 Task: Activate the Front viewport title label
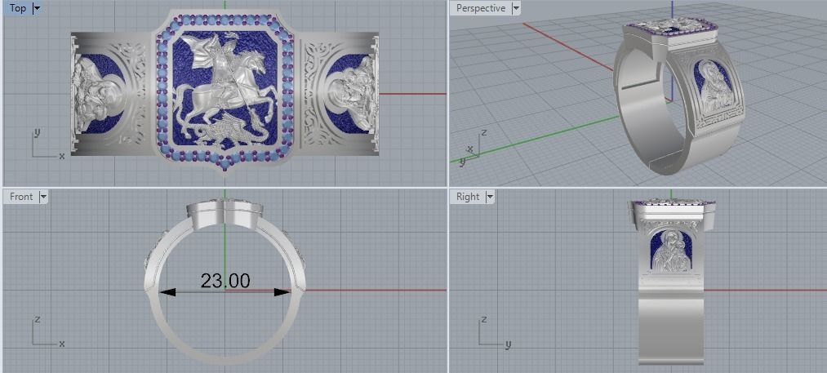[x=21, y=197]
